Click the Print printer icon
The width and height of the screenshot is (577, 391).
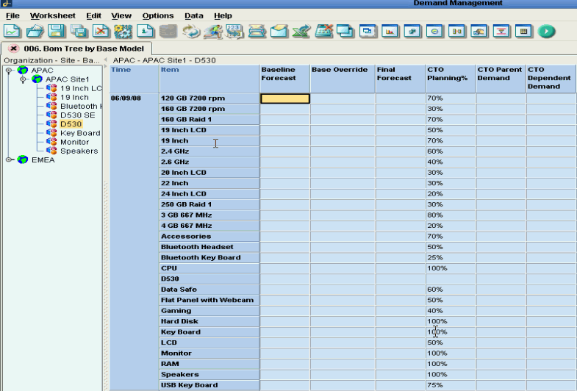(x=257, y=32)
